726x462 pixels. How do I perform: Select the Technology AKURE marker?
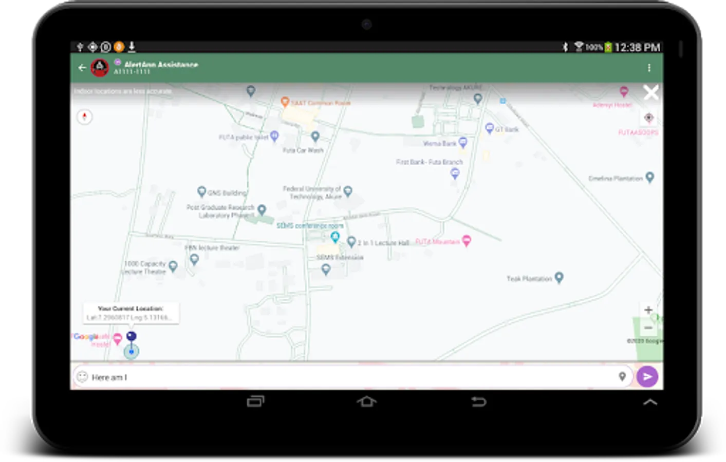click(x=478, y=98)
